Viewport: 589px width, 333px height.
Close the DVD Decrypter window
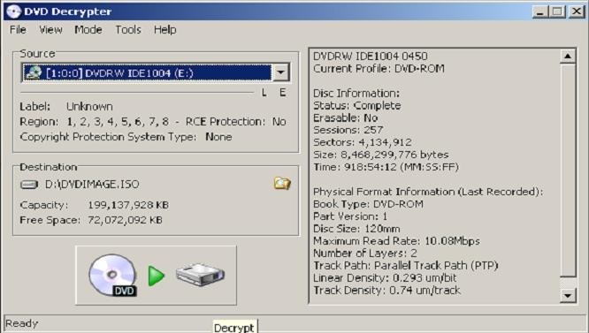pyautogui.click(x=577, y=12)
